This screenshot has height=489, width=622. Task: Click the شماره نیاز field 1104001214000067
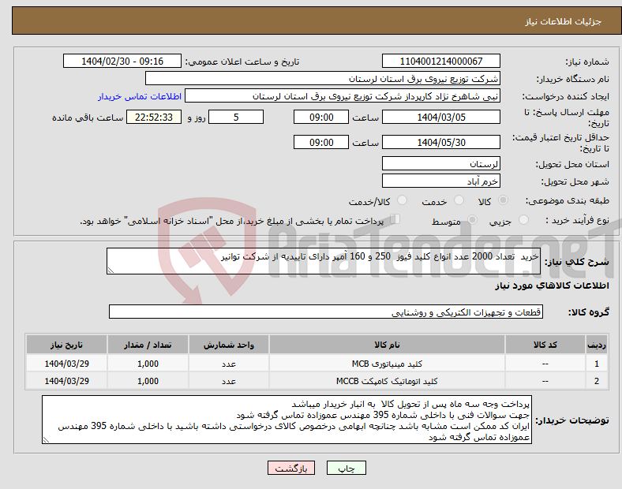440,61
